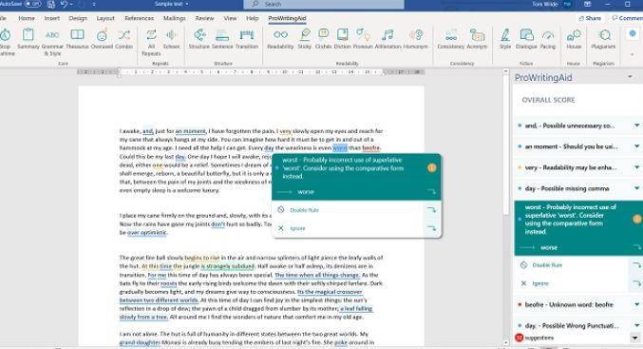
Task: Run the Grammar & Style check
Action: tap(52, 42)
